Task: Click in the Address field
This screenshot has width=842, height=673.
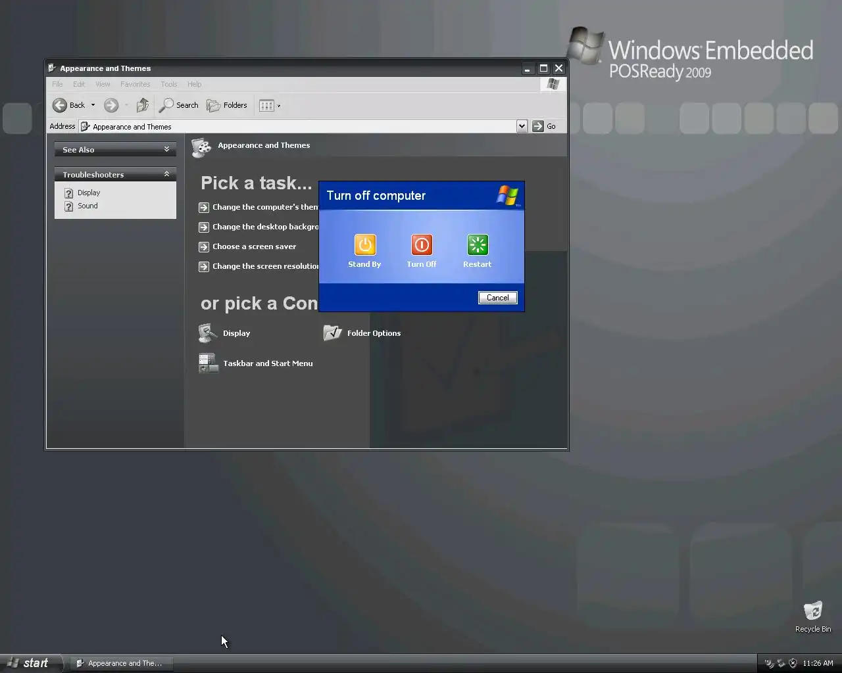Action: click(x=297, y=126)
